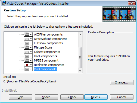Select the XviD components tree item
This screenshot has width=137, height=103.
(45, 69)
